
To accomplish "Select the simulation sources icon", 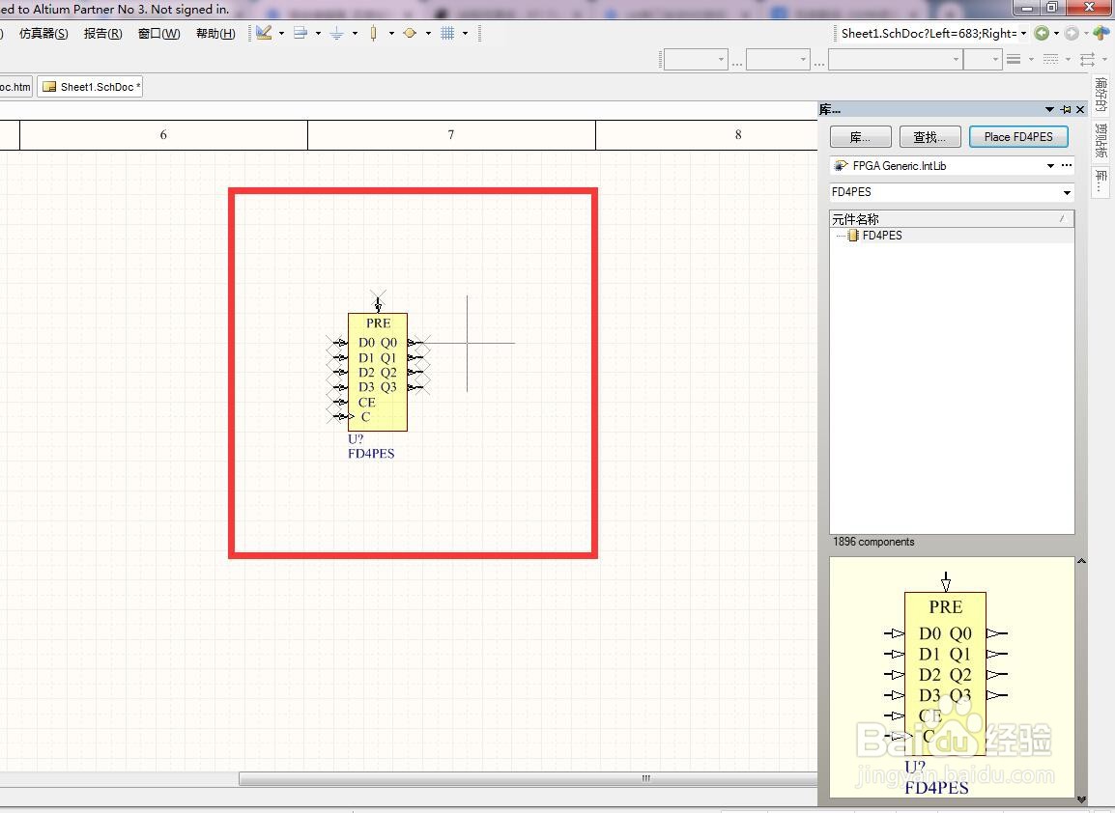I will click(410, 33).
